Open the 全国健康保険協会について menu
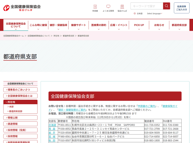 coord(16,25)
